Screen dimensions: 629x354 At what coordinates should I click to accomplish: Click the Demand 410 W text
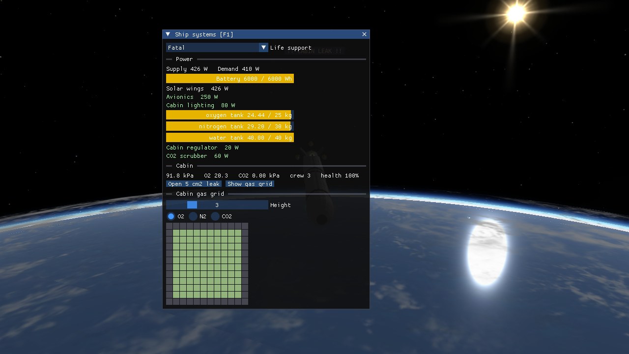238,69
